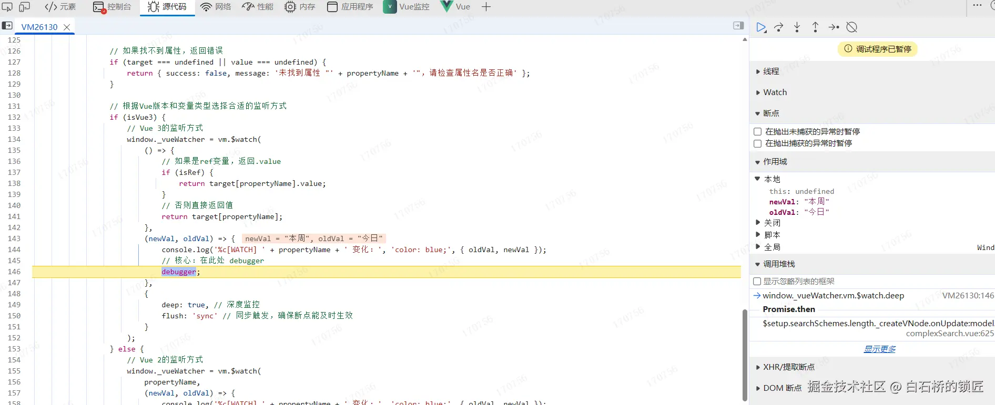The height and width of the screenshot is (405, 995).
Task: Click 'deep: true' on line 149
Action: click(x=184, y=305)
